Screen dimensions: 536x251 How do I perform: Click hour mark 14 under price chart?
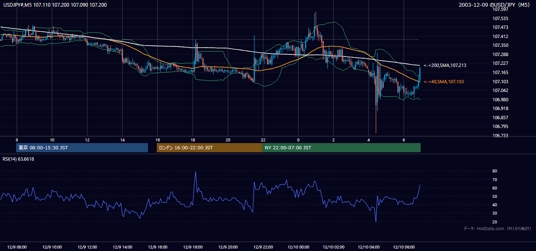tap(122, 139)
